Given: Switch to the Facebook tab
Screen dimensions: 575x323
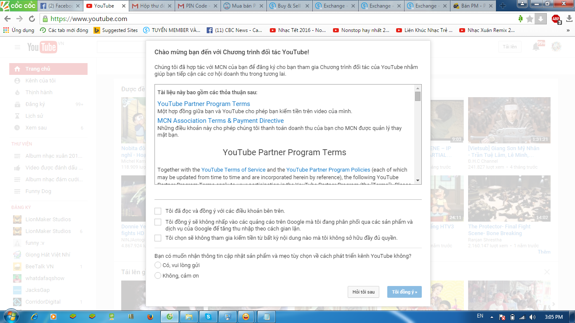Looking at the screenshot, I should click(x=60, y=6).
